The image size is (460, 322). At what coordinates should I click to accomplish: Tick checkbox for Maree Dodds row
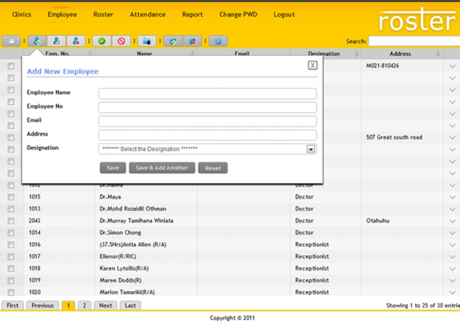coord(11,280)
